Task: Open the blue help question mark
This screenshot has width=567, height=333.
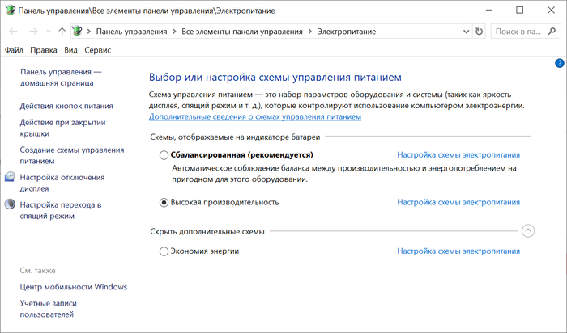Action: 559,63
